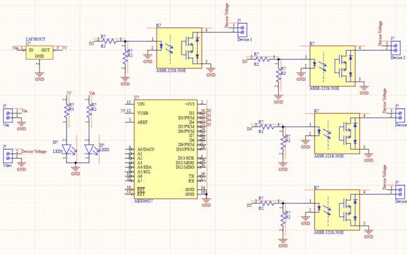Click the D3 net label left of Device 2 relay circuit
The width and height of the screenshot is (407, 254).
(x=245, y=61)
